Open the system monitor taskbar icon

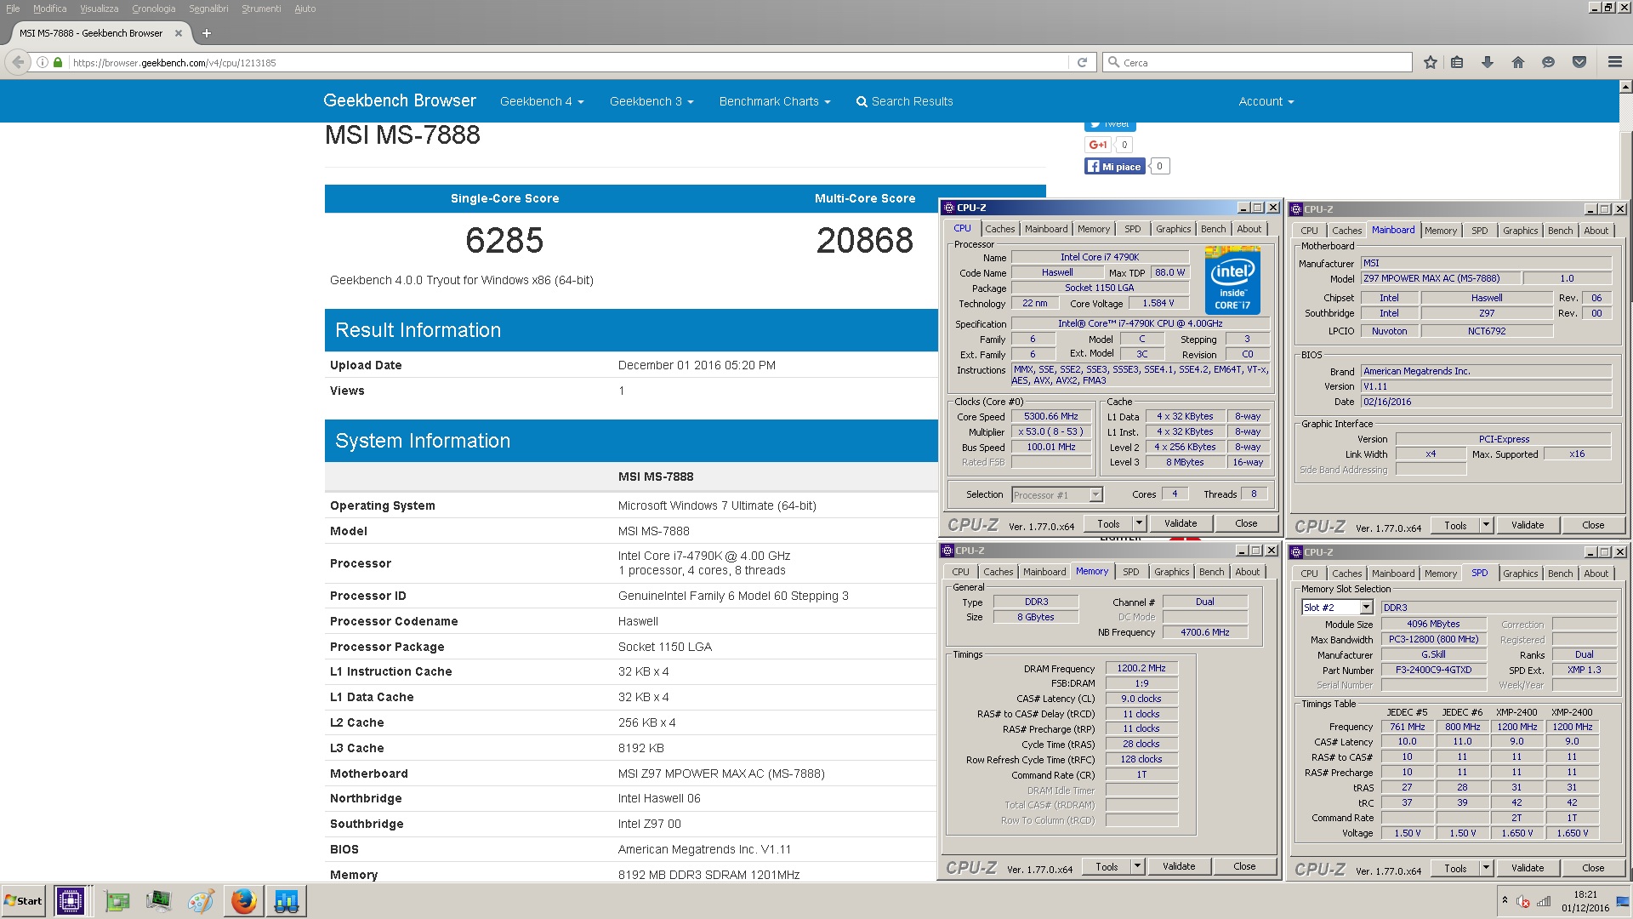point(158,900)
